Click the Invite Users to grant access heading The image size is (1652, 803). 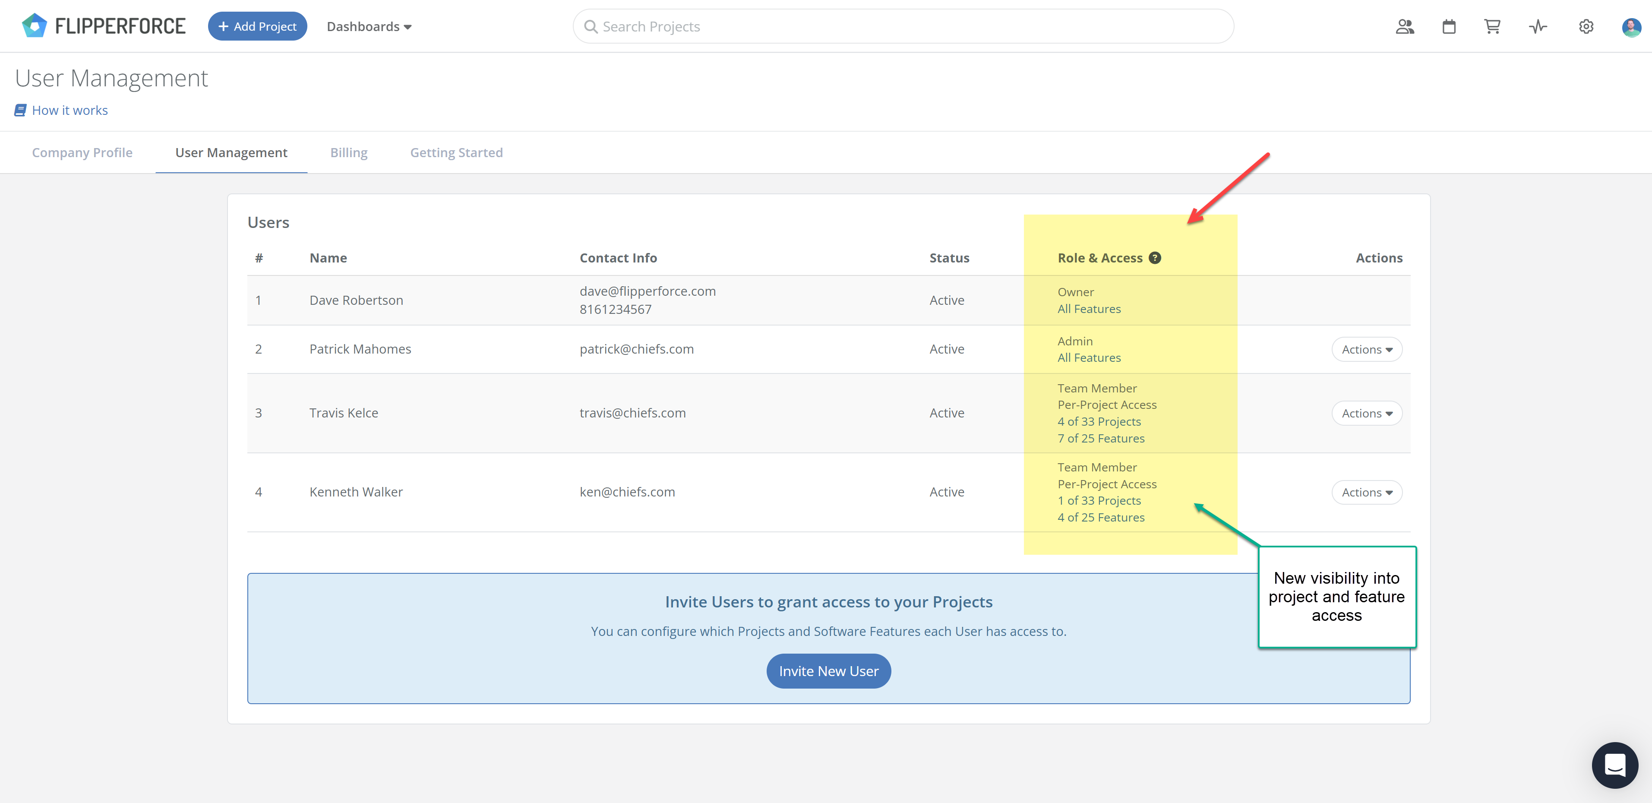pos(828,602)
